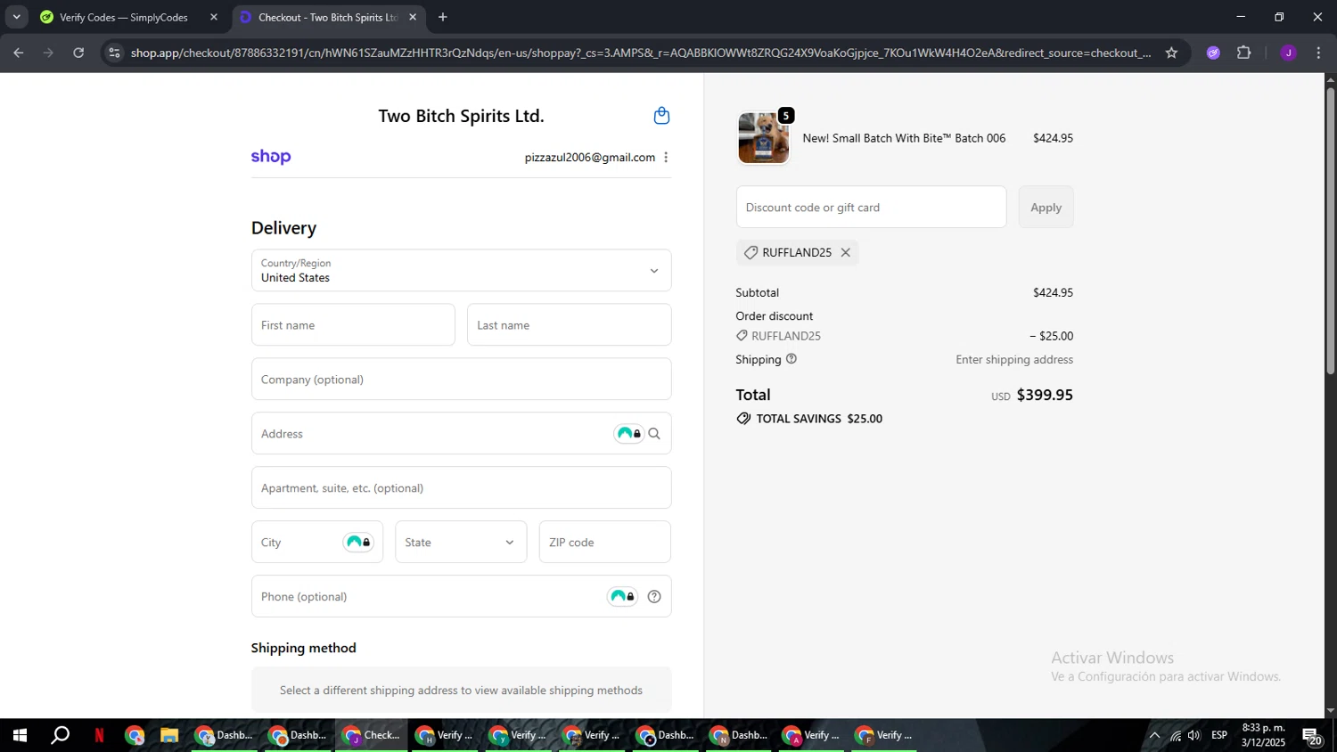Viewport: 1337px width, 752px height.
Task: Click the password manager icon in Address field
Action: 628,434
